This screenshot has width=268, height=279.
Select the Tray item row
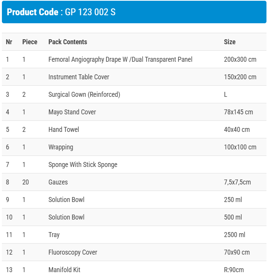(x=54, y=235)
